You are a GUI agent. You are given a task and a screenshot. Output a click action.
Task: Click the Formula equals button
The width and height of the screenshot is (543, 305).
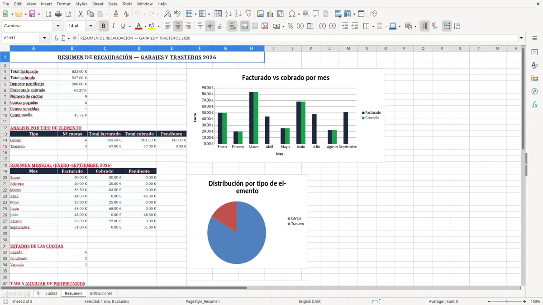[74, 38]
